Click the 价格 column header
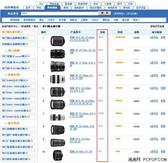The image size is (168, 163). [102, 32]
